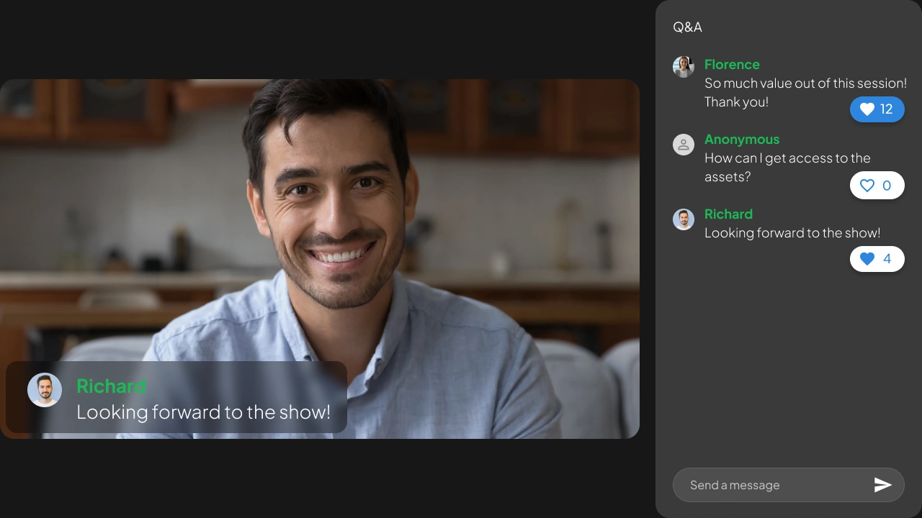
Task: Click Richard's avatar on the video overlay
Action: [45, 390]
